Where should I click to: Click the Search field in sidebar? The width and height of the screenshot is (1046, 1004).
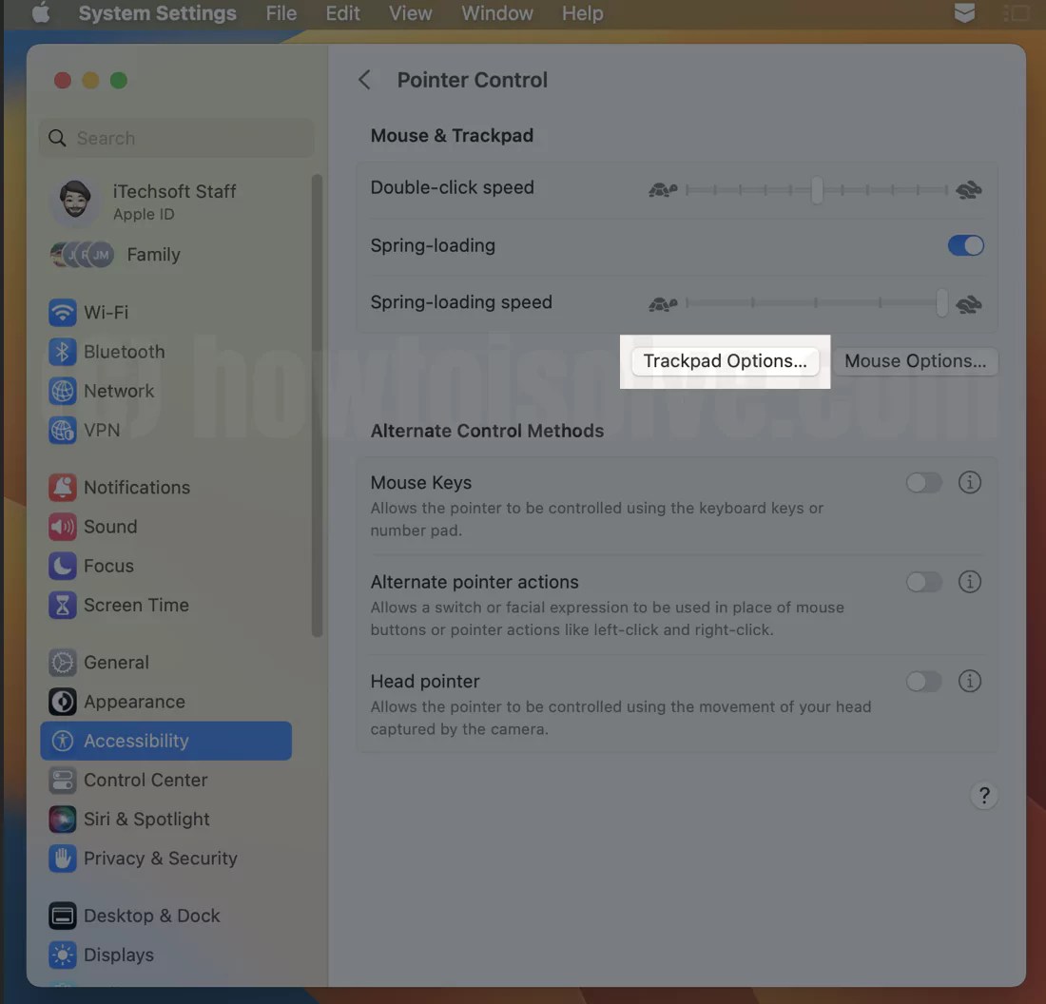pyautogui.click(x=176, y=138)
